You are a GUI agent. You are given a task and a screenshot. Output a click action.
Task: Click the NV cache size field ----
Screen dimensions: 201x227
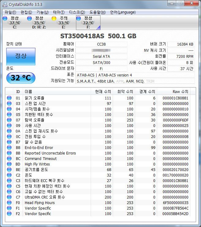pos(181,50)
